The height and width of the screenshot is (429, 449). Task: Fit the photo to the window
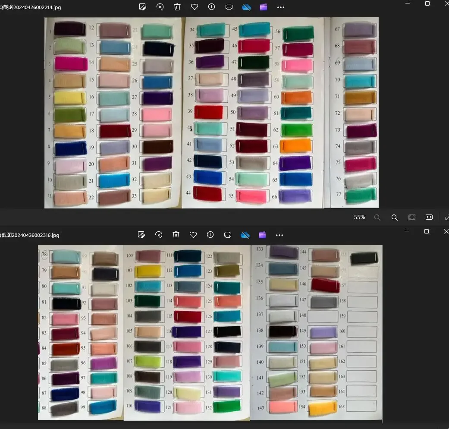tap(412, 217)
